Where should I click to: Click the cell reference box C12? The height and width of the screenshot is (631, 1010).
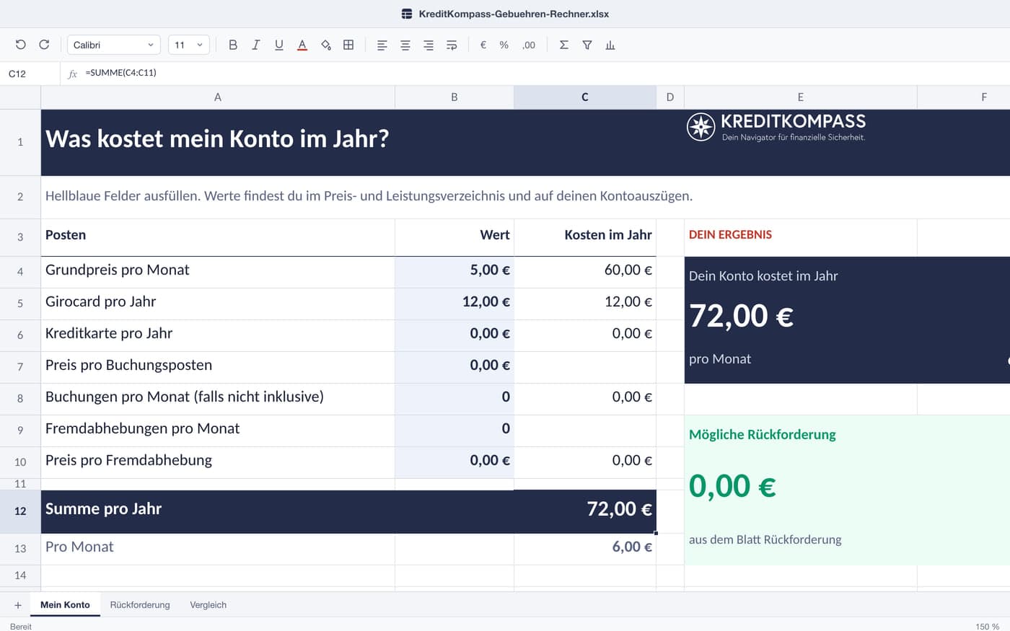pos(30,74)
